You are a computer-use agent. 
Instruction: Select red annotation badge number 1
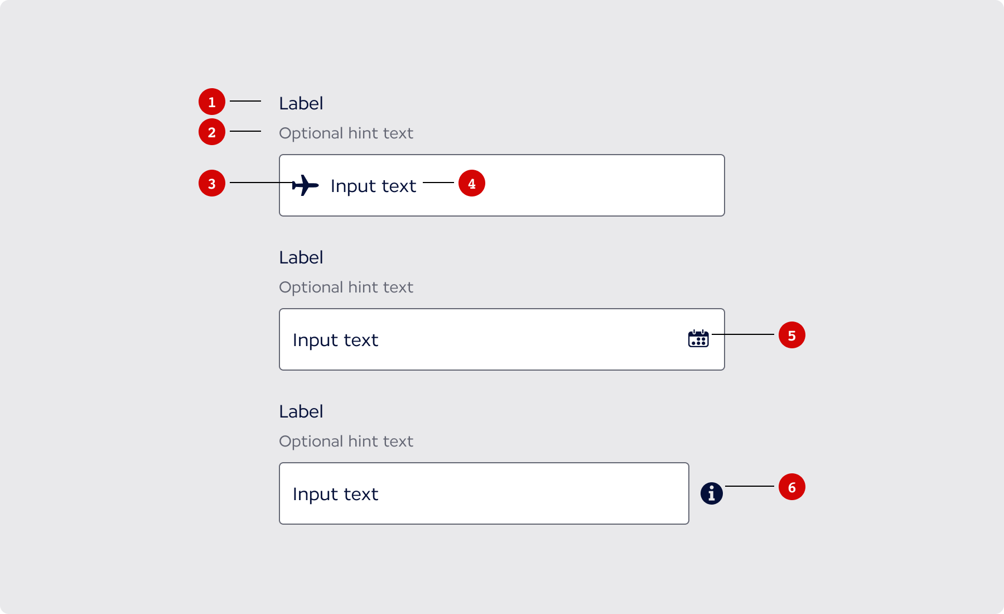point(212,102)
